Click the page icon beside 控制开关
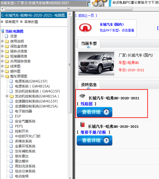The width and height of the screenshot is (159, 179). pyautogui.click(x=11, y=131)
